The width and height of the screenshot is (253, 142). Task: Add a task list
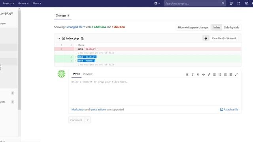point(225,75)
